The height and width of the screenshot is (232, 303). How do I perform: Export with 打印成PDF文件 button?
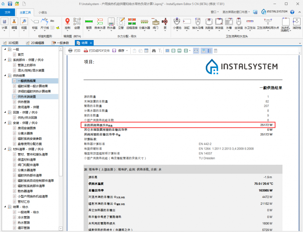pyautogui.click(x=97, y=51)
